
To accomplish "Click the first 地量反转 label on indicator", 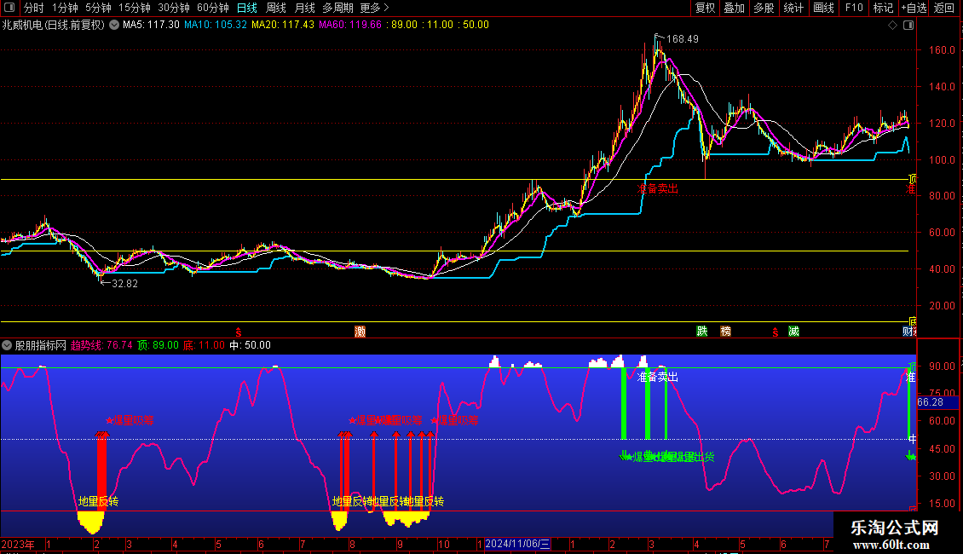I will click(98, 502).
